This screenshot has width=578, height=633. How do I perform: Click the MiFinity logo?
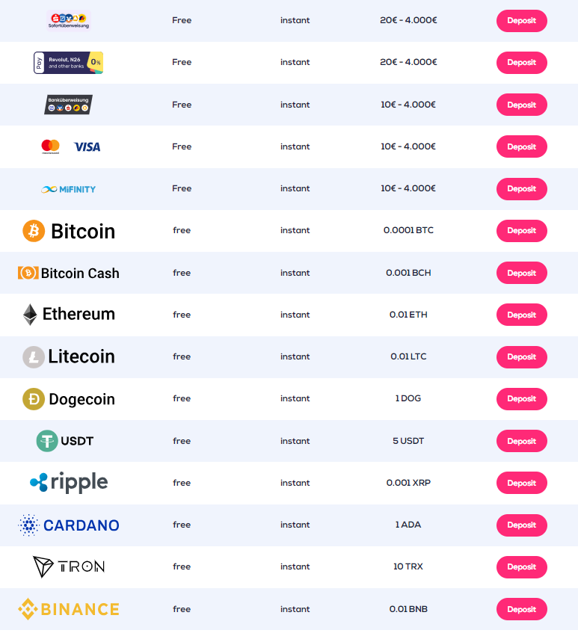(69, 189)
